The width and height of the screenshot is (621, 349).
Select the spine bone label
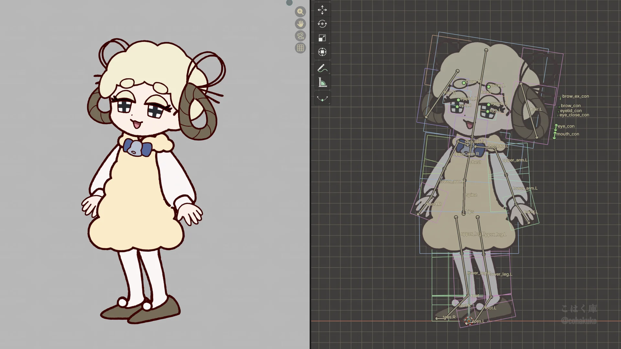click(x=471, y=195)
